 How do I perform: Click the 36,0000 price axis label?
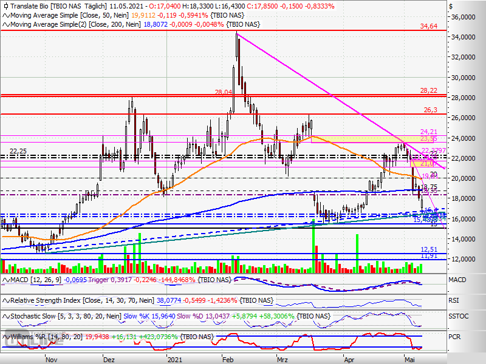click(x=463, y=18)
